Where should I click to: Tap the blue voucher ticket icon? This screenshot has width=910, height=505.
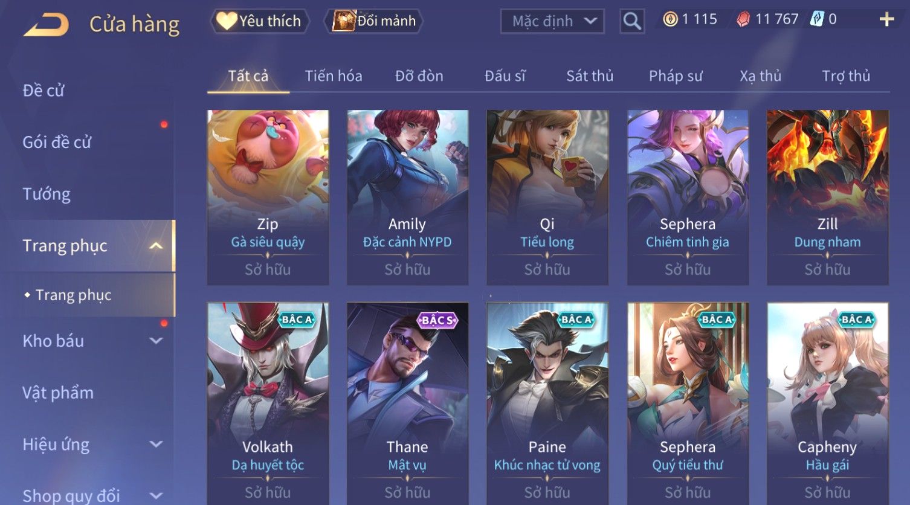pos(816,19)
